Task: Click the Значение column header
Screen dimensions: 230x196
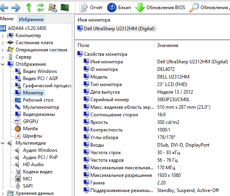Action: 168,45
